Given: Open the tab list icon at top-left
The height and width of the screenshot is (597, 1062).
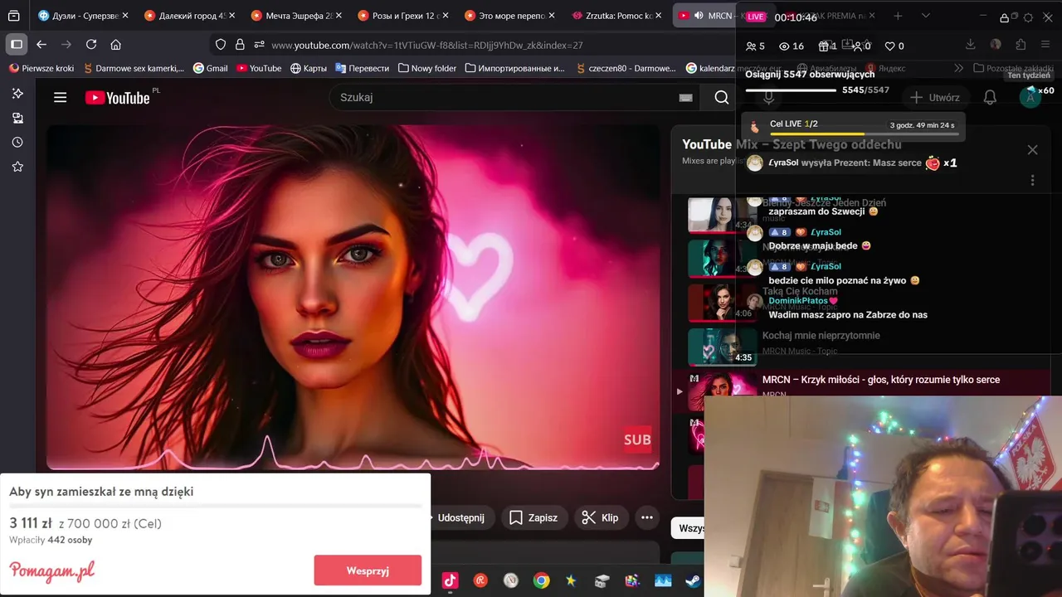Looking at the screenshot, I should [x=14, y=16].
